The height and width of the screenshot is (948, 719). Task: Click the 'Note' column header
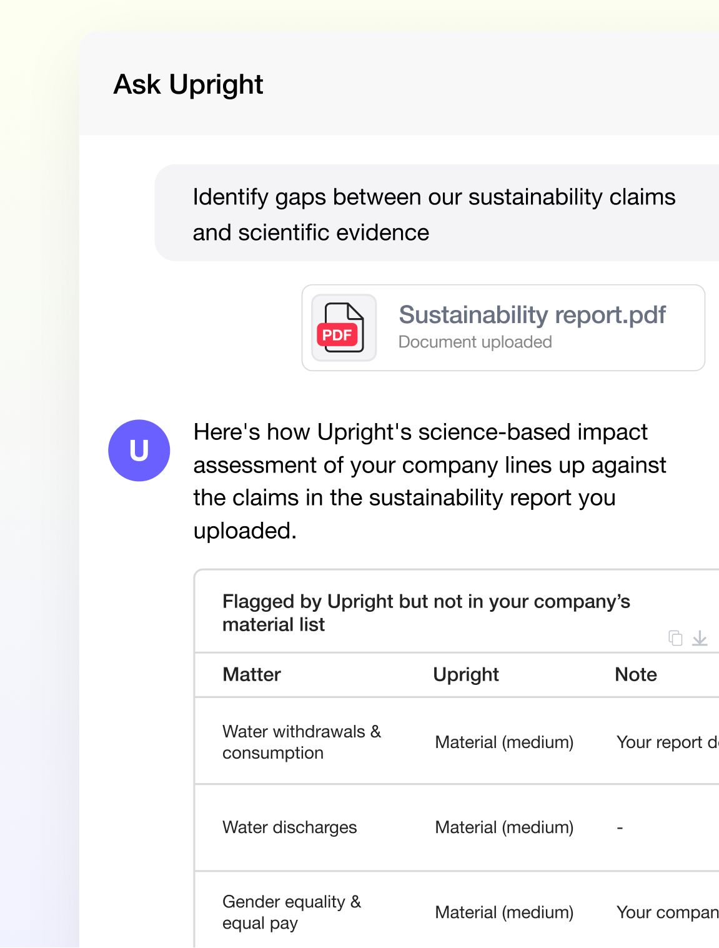click(x=636, y=674)
